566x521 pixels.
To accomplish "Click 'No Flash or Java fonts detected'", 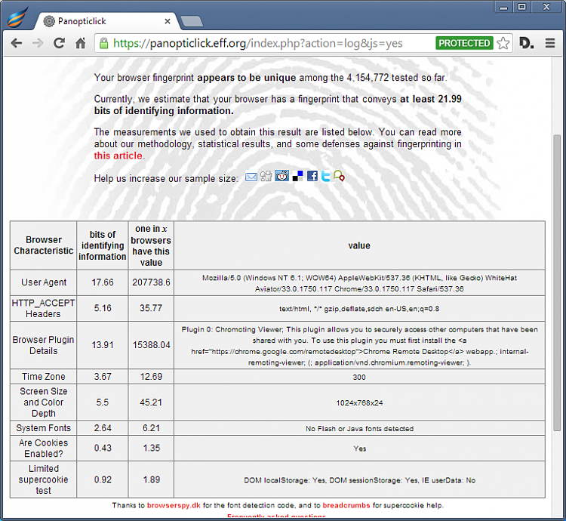I will pyautogui.click(x=359, y=429).
